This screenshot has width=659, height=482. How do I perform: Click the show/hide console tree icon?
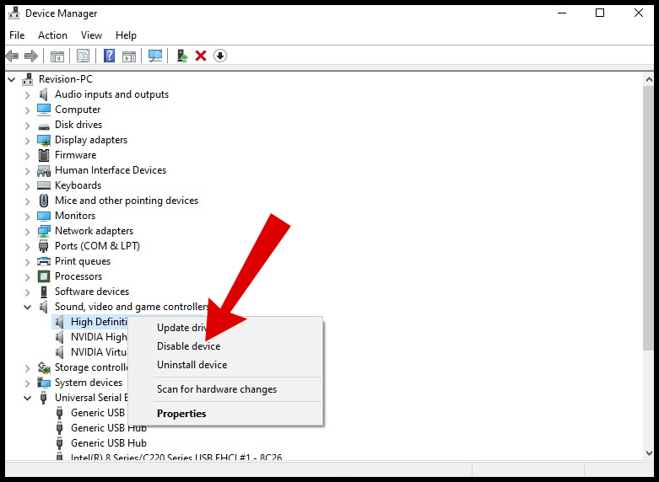57,56
